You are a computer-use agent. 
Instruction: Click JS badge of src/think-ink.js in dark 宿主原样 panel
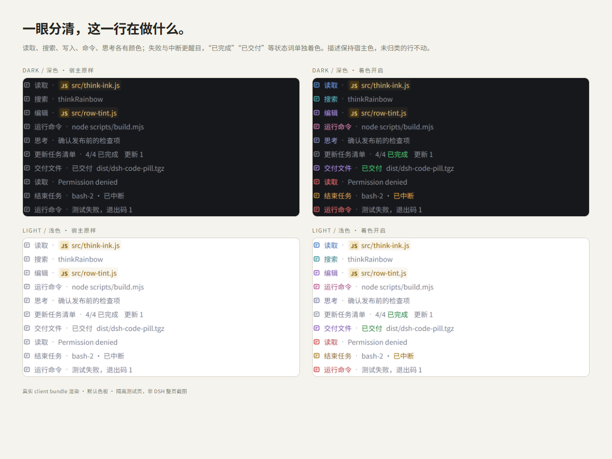tap(65, 86)
